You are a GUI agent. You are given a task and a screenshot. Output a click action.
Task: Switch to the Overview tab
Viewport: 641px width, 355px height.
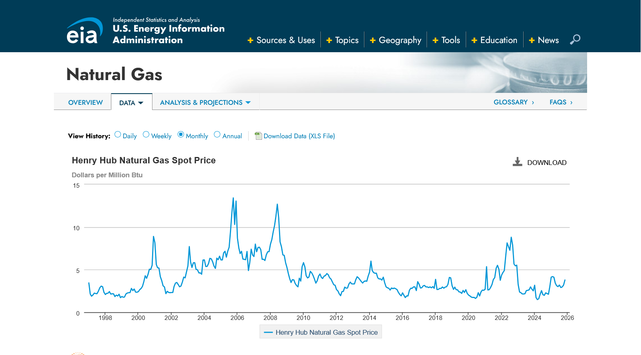(x=85, y=102)
